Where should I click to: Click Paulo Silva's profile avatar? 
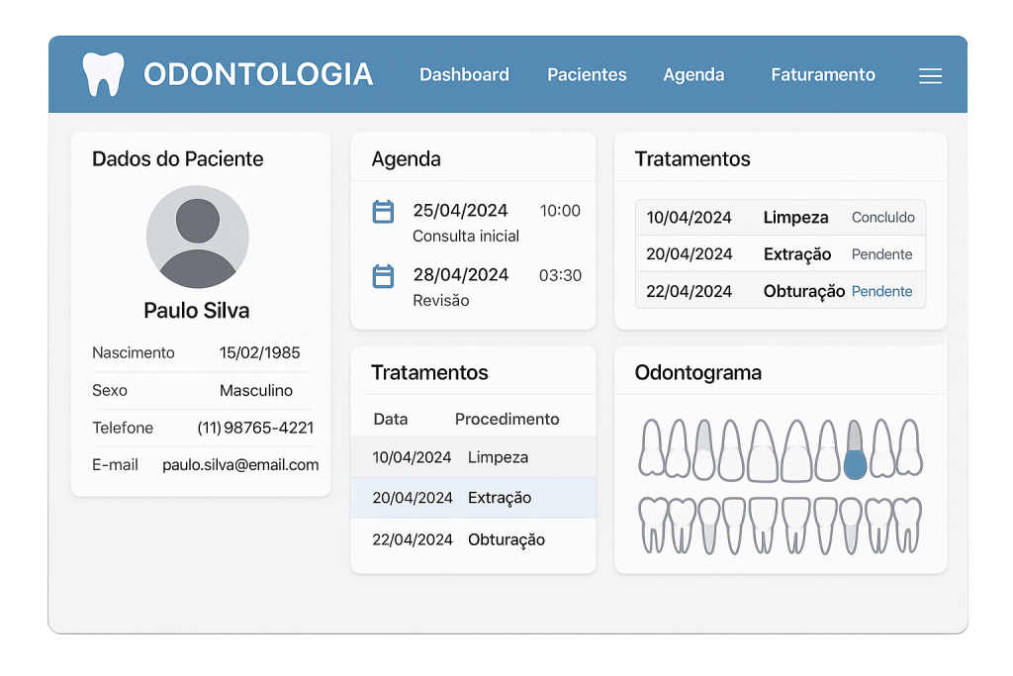click(198, 237)
